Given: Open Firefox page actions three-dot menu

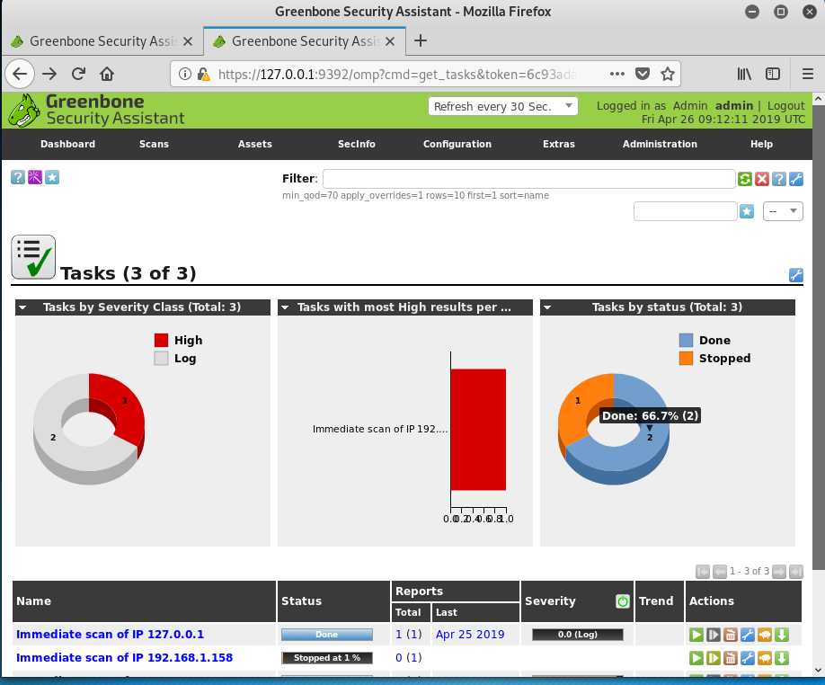Looking at the screenshot, I should click(x=617, y=74).
